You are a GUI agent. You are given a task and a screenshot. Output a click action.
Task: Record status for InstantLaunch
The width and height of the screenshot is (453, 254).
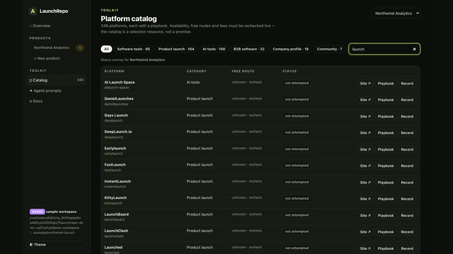click(407, 183)
